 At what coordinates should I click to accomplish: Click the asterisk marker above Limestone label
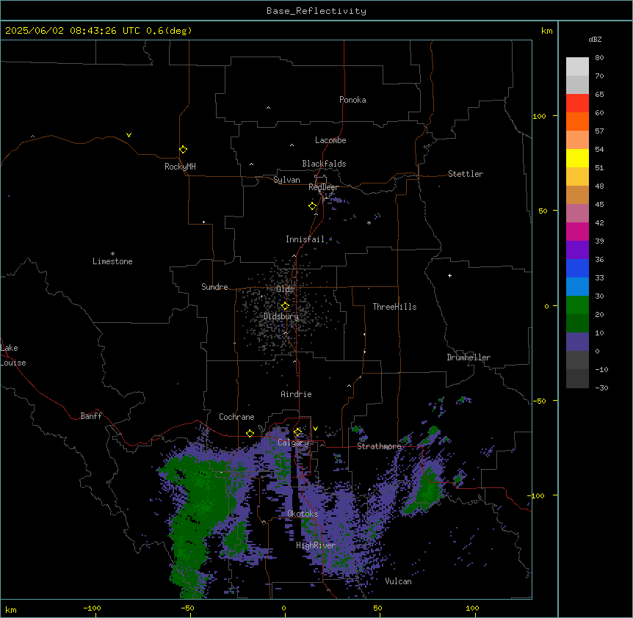[112, 254]
